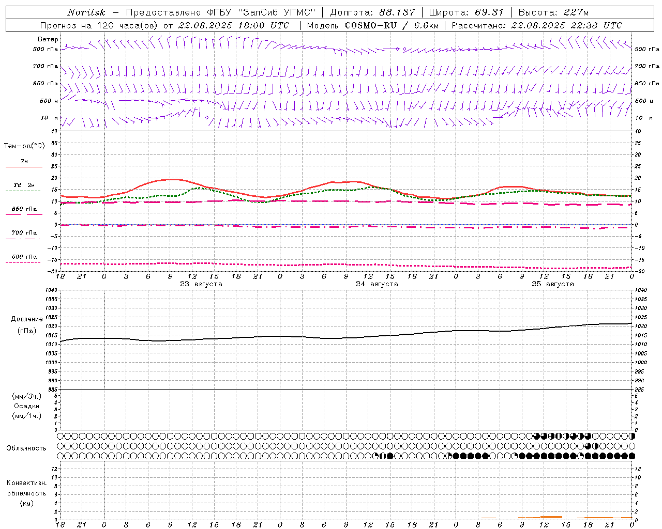Screen dimensions: 662x529
Task: Click the "(мм/1ч.)" precipitation unit label
Action: (27, 416)
